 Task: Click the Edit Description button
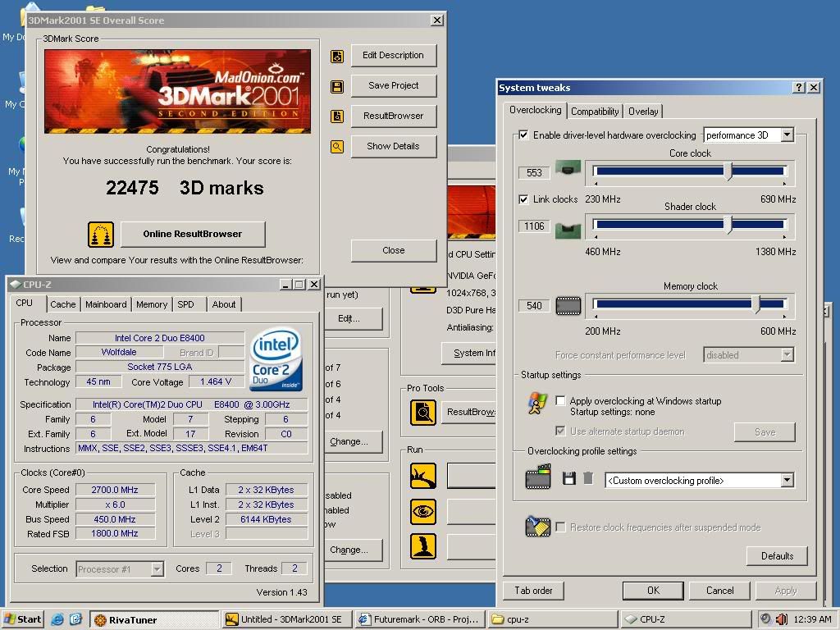(x=393, y=55)
